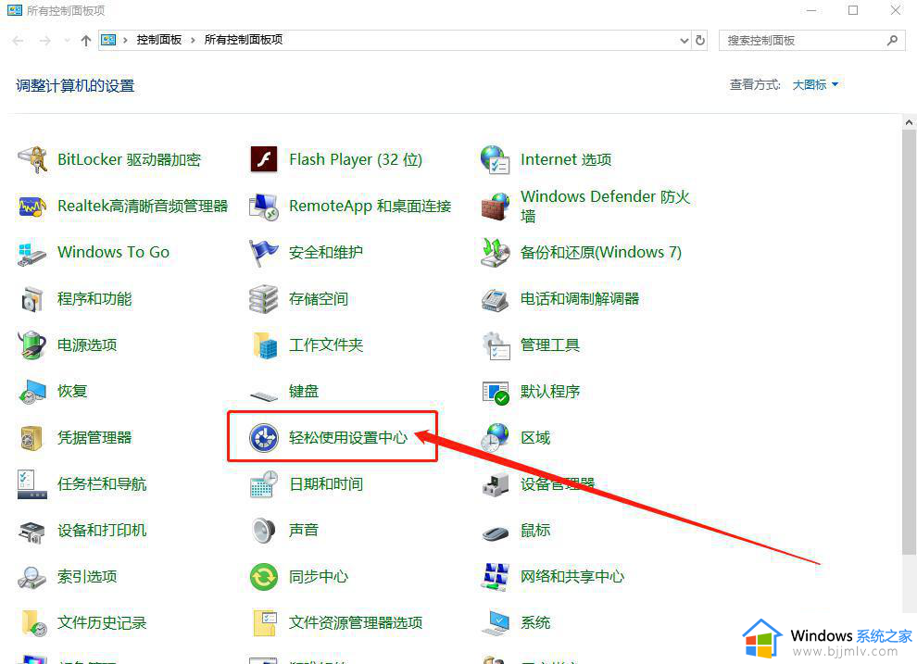
Task: Open RemoteApp 和桌面连接 icon
Action: tap(264, 206)
